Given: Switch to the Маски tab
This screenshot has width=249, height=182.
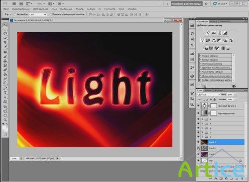Looking at the screenshot, I should tap(214, 21).
